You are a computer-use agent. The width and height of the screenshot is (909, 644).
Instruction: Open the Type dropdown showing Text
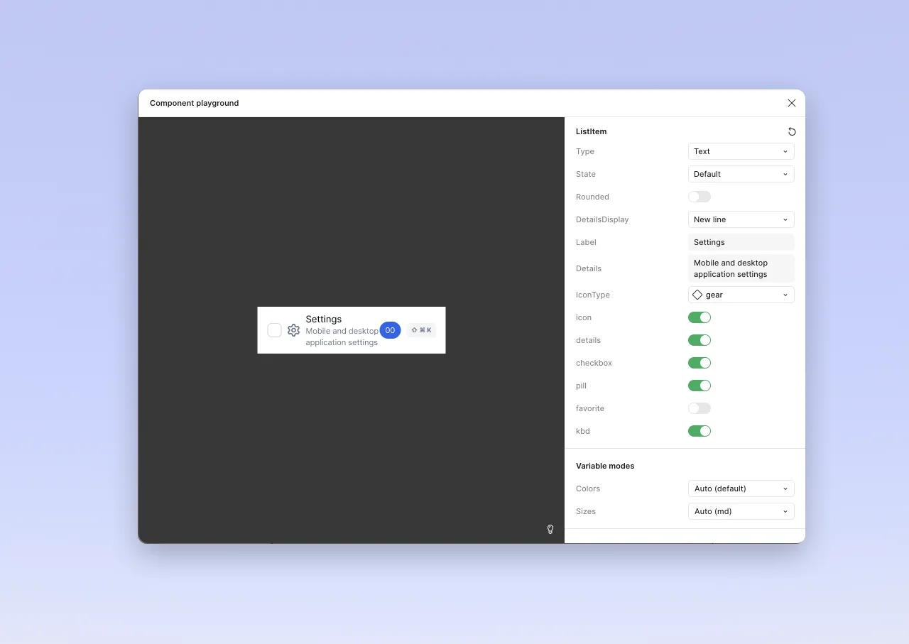(x=741, y=151)
